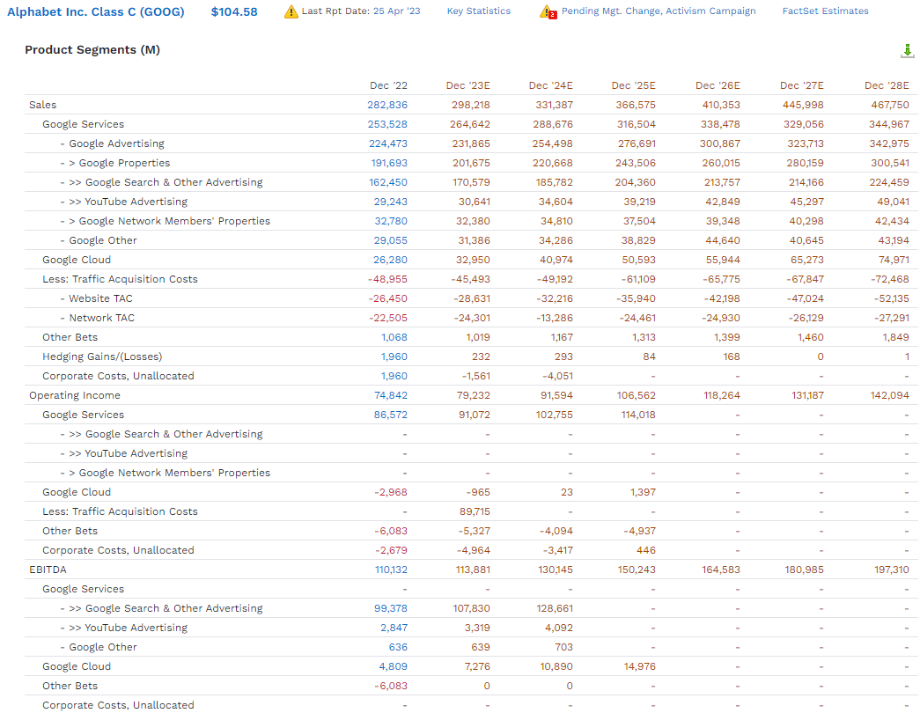Click the Product Segments (M) heading
Image resolution: width=920 pixels, height=713 pixels.
tap(92, 50)
